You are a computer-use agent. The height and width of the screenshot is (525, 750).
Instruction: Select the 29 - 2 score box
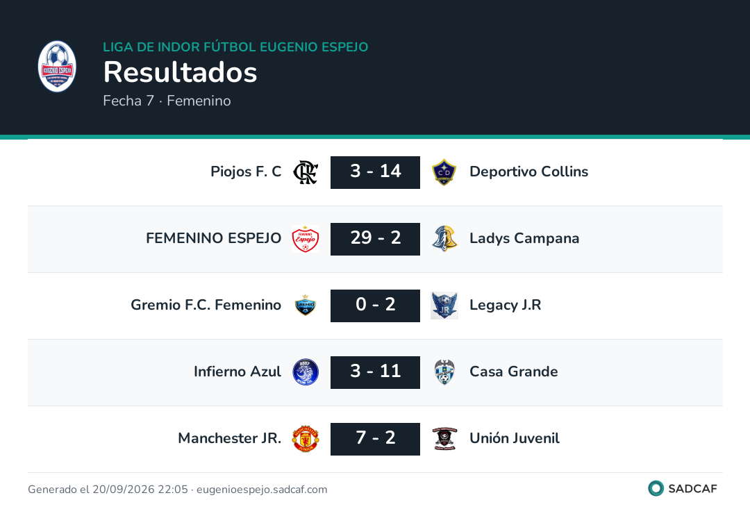pyautogui.click(x=376, y=239)
